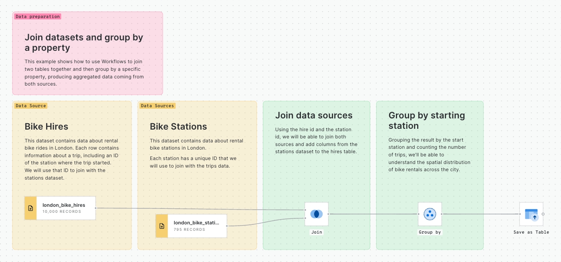The width and height of the screenshot is (561, 262).
Task: Click the london_bike_hires yellow source icon
Action: (x=30, y=208)
